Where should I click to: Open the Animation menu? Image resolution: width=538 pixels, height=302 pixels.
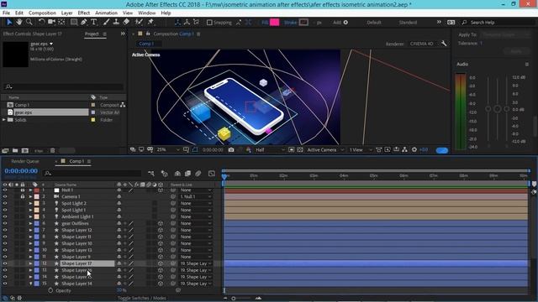106,13
